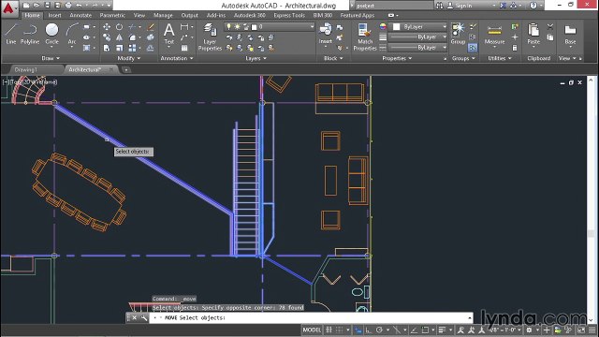This screenshot has height=337, width=599.
Task: Click the Rotate tool icon
Action: point(120,27)
